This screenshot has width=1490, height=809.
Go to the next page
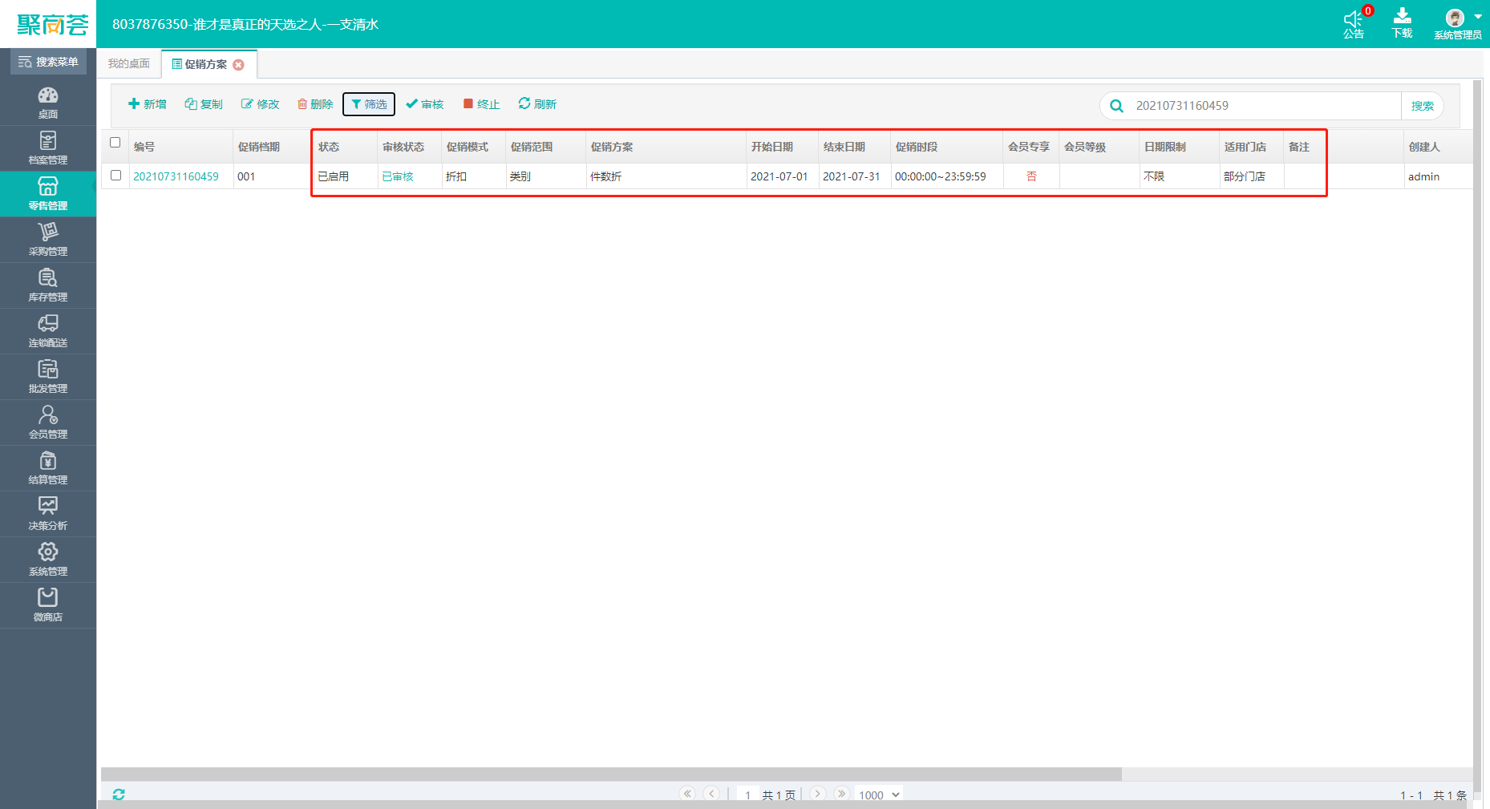tap(817, 793)
